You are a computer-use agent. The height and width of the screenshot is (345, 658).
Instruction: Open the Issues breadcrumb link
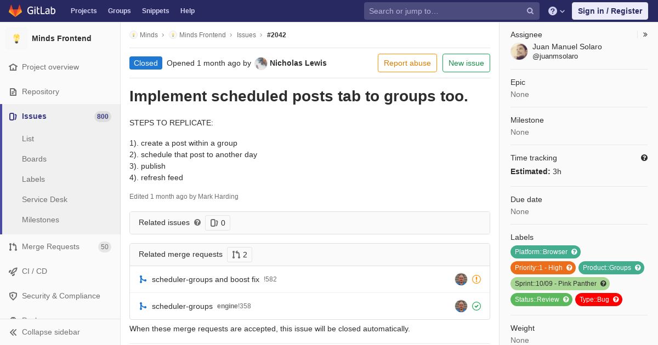click(246, 35)
